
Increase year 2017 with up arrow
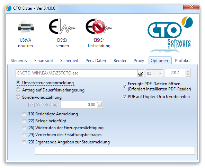pyautogui.click(x=188, y=71)
